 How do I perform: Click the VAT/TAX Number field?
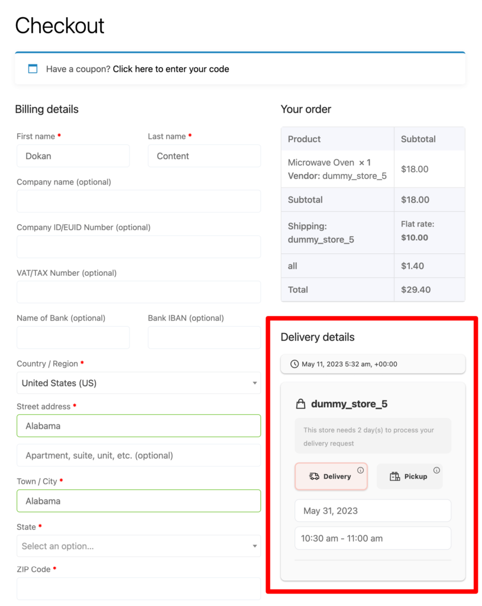click(x=138, y=292)
